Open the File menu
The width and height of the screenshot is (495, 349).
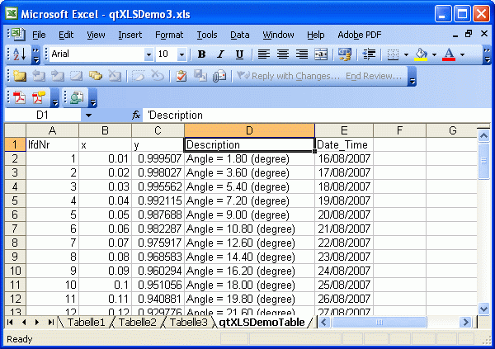[39, 35]
